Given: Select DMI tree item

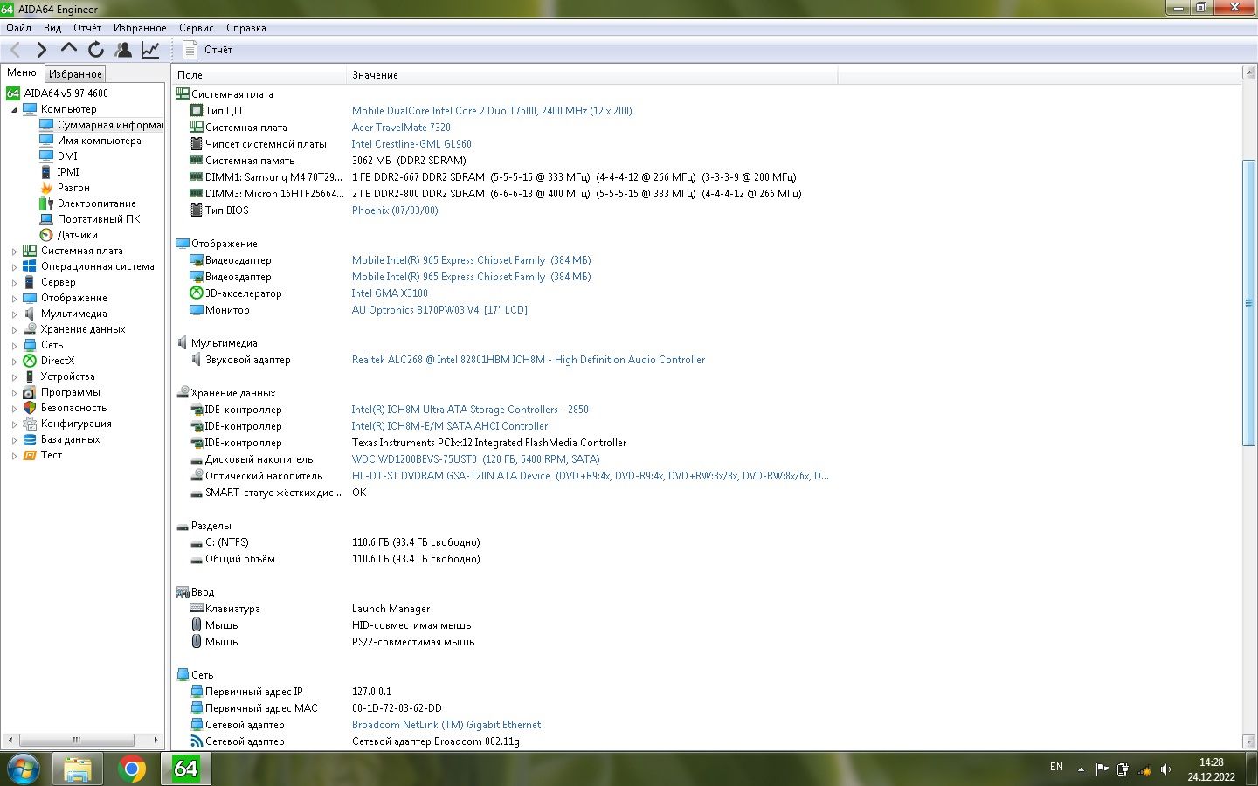Looking at the screenshot, I should click(67, 156).
